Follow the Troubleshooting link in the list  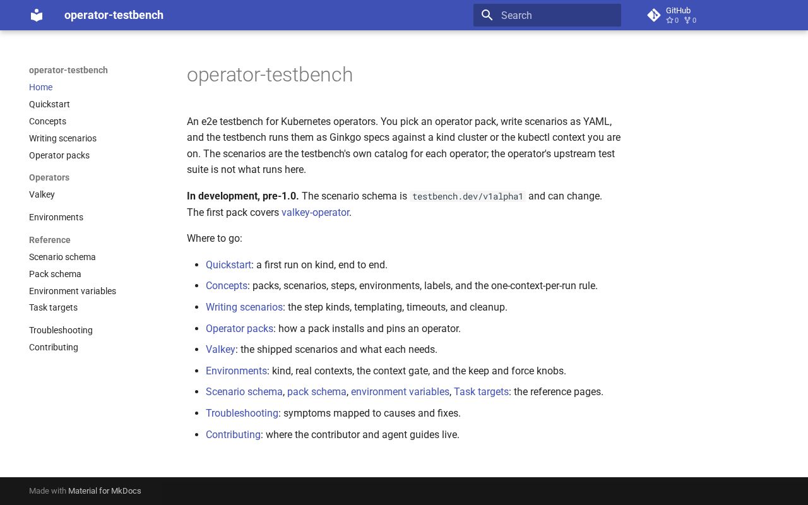point(242,413)
